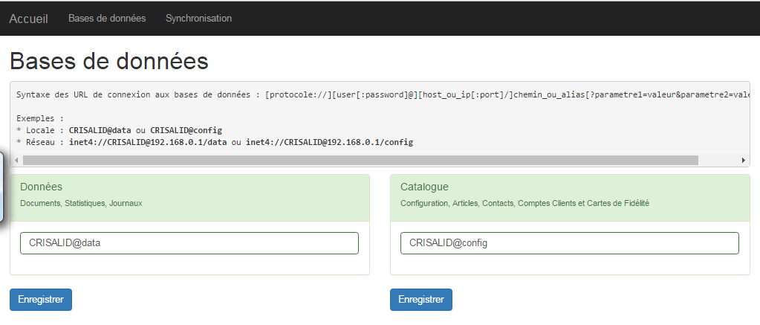Select the Données panel heading
760x325 pixels.
pyautogui.click(x=41, y=187)
